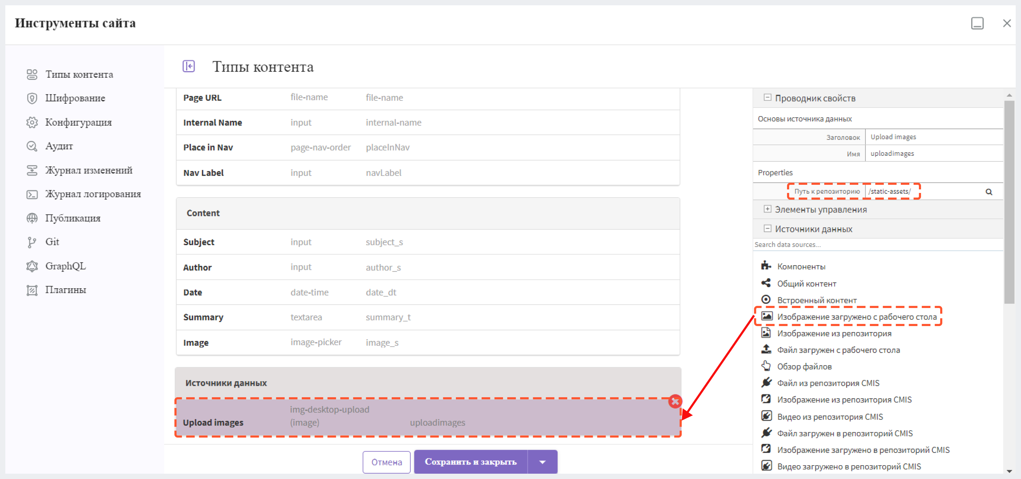Click Видео загружено в репозиторий CMIS icon
1021x479 pixels.
point(766,466)
